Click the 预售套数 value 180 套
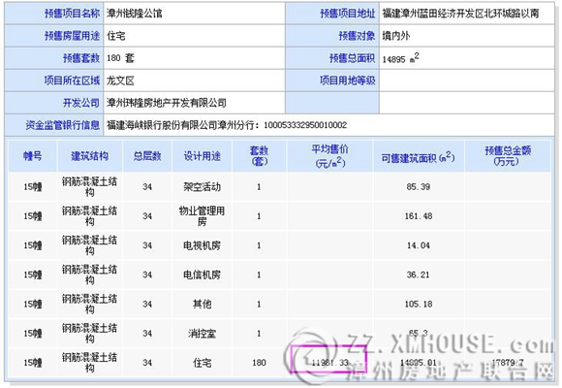 tap(120, 58)
